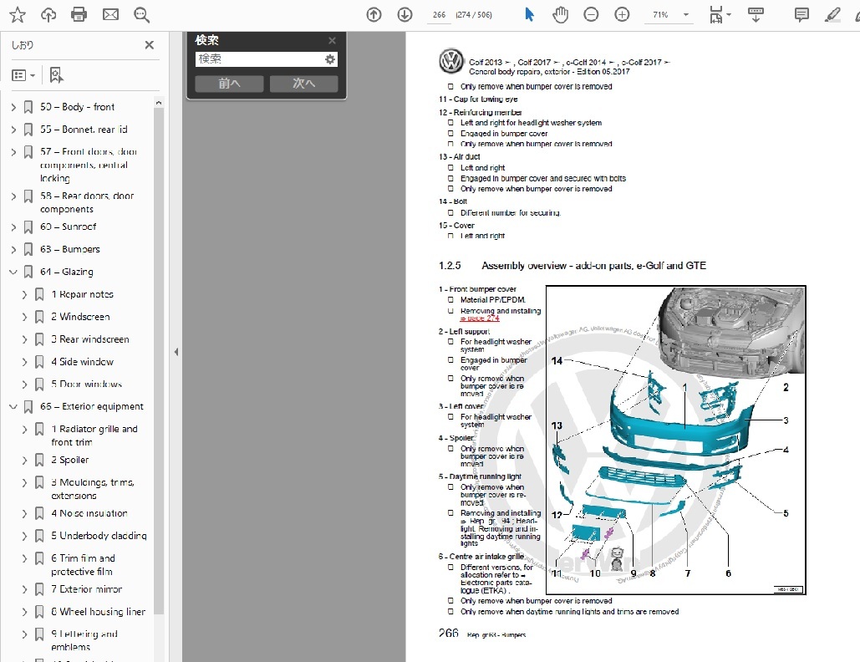Open the 7 Exterior mirror bookmark
The height and width of the screenshot is (662, 860).
click(87, 588)
